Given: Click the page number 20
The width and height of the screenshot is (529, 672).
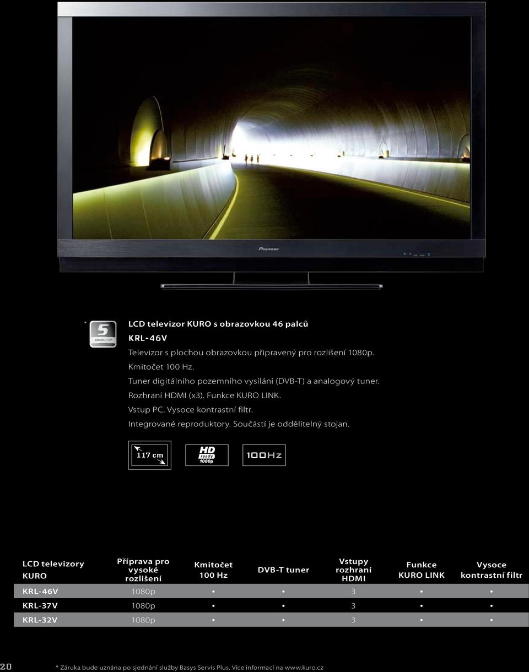Looking at the screenshot, I should point(6,666).
